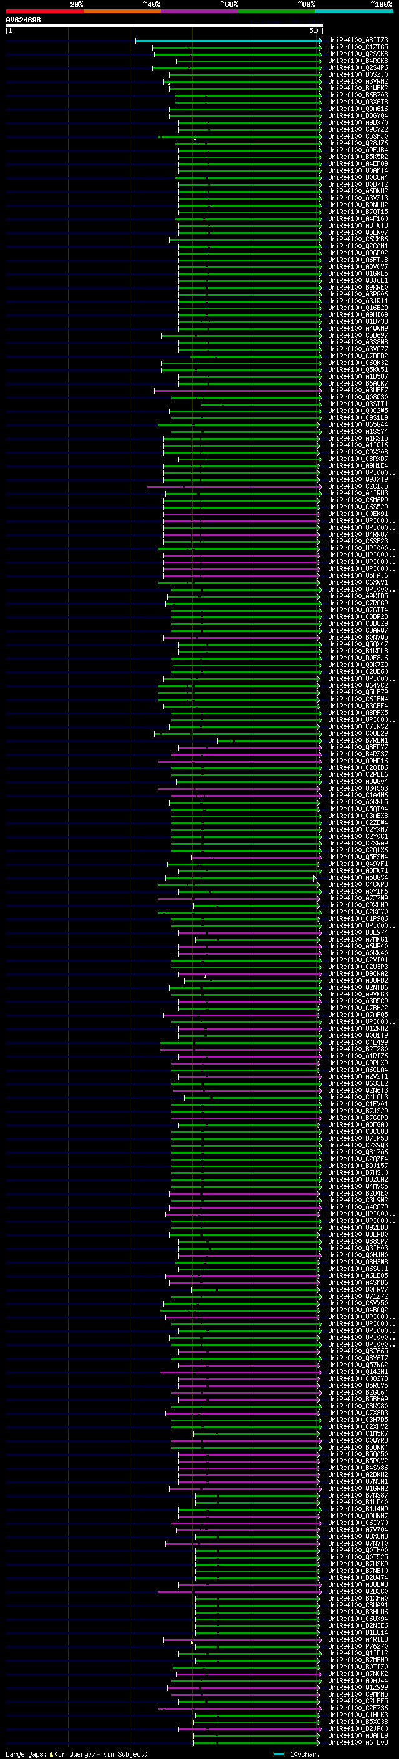Open hit UniRef100_A8ITZ3

click(358, 41)
